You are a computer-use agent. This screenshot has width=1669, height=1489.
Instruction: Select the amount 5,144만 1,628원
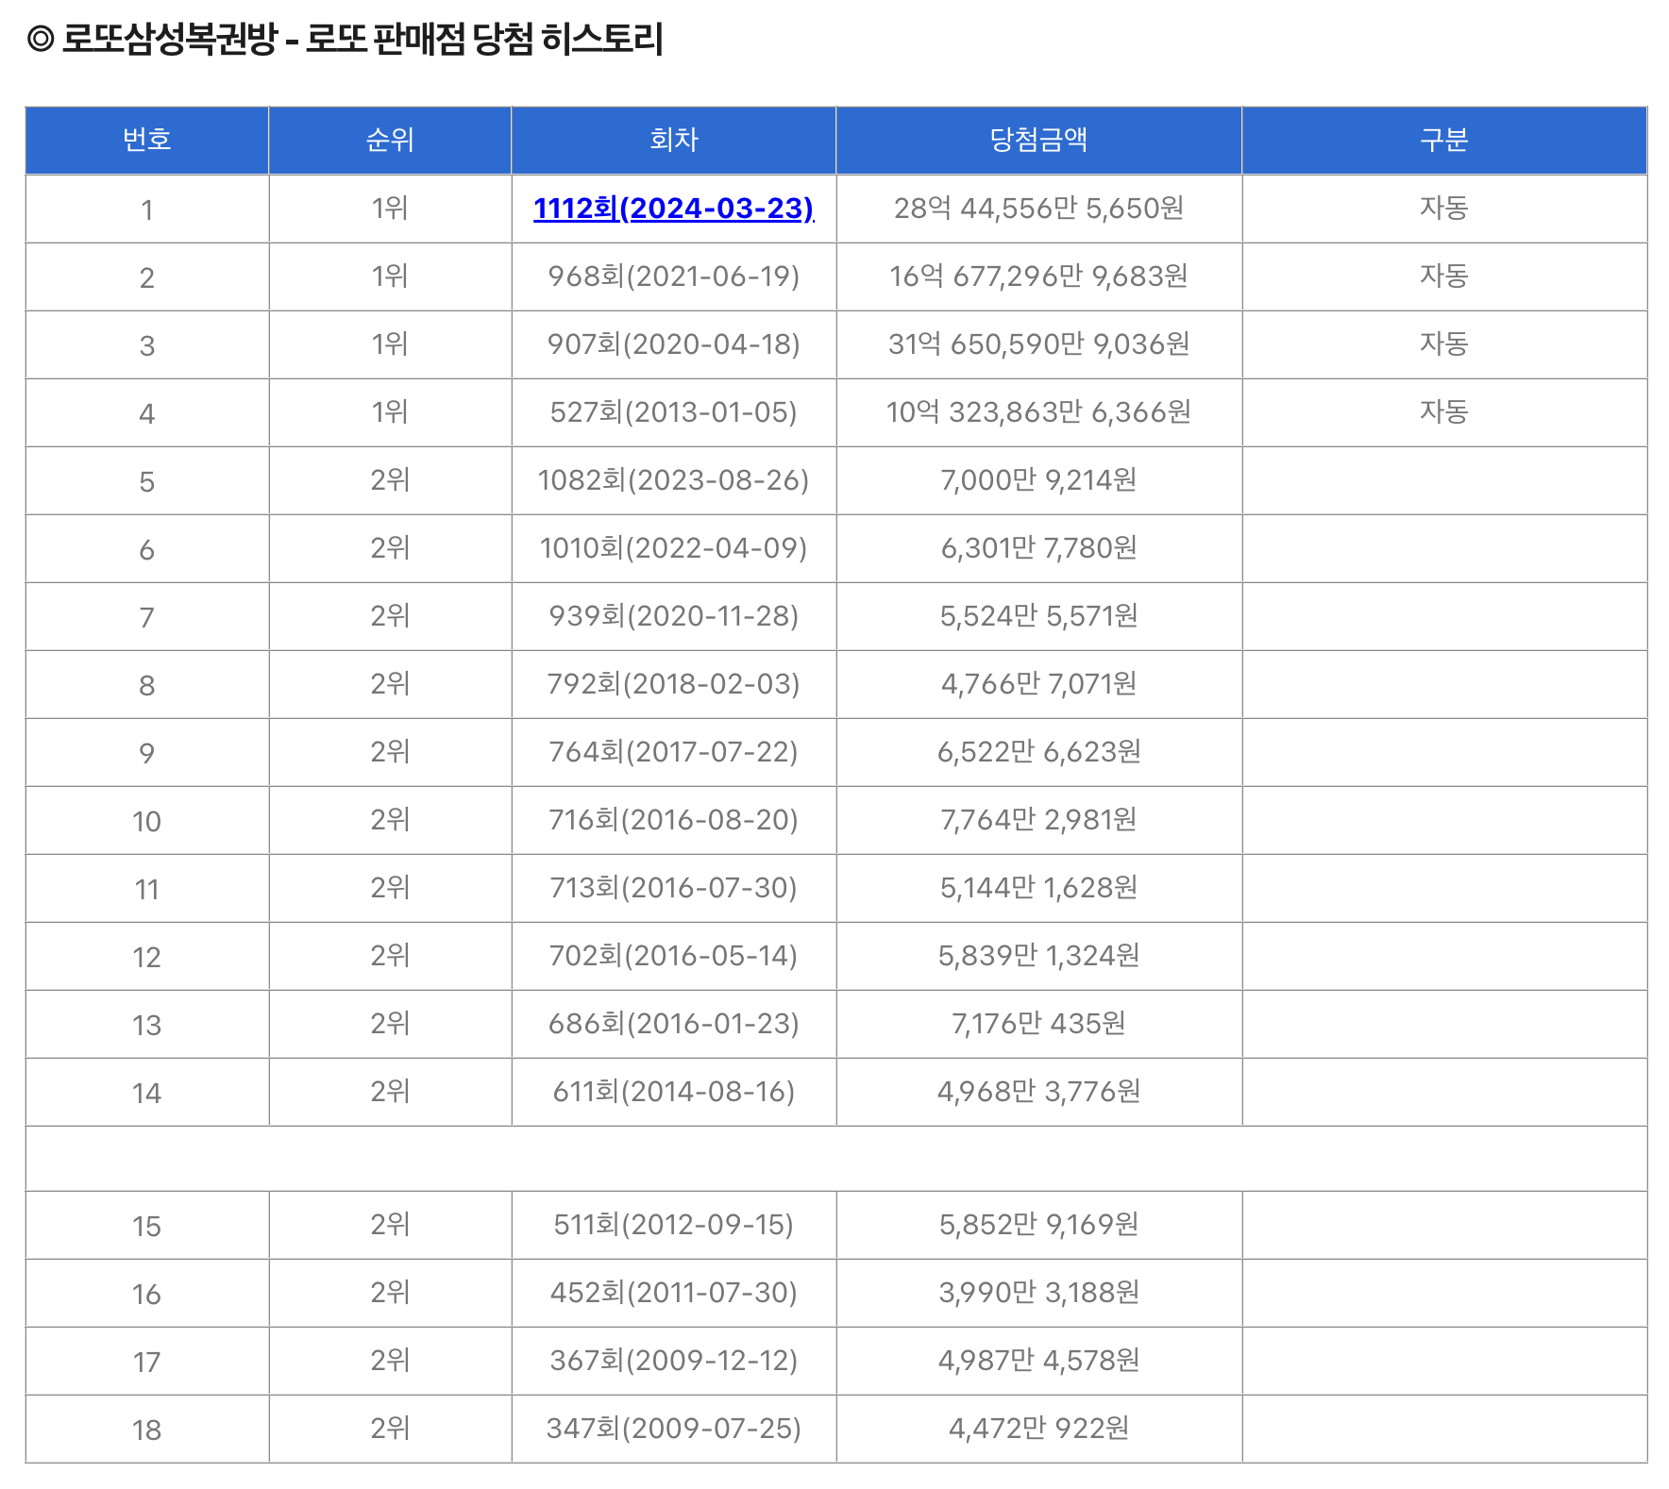click(1038, 888)
